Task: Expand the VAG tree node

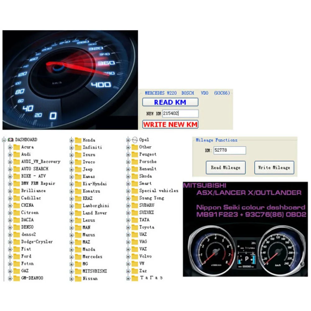Action: pyautogui.click(x=128, y=242)
